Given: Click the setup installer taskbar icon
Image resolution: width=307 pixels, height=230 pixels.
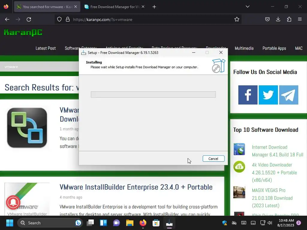Looking at the screenshot, I should [169, 223].
